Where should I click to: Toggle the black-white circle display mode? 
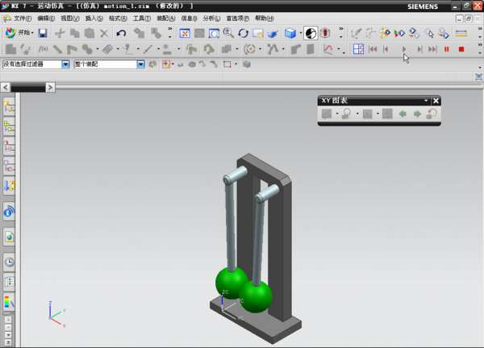311,33
